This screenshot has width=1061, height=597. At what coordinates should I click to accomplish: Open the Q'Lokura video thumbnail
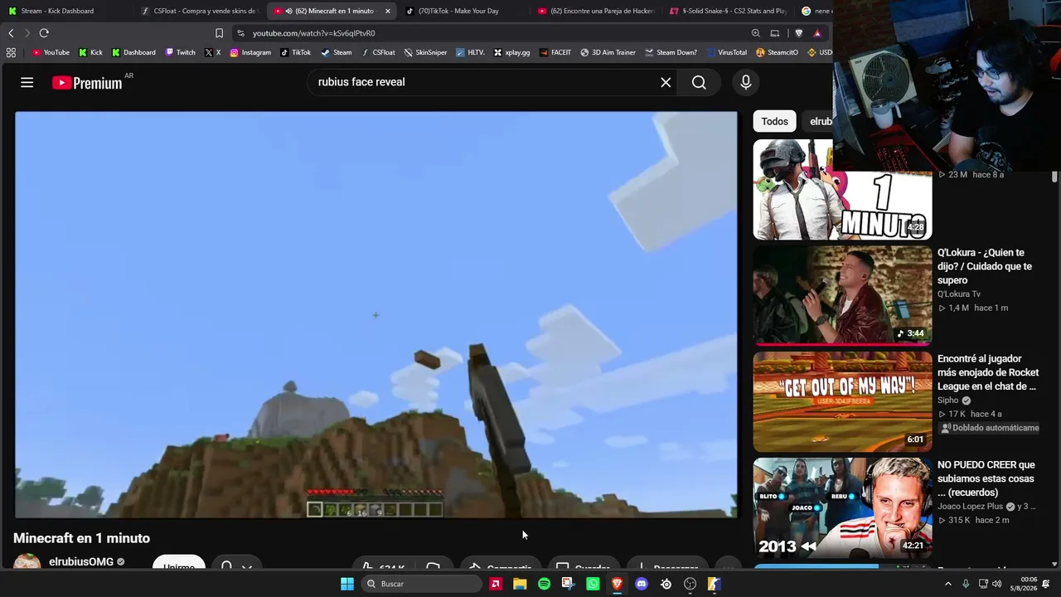[x=842, y=295]
